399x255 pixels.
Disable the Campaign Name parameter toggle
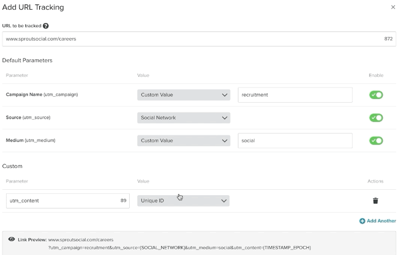[376, 95]
